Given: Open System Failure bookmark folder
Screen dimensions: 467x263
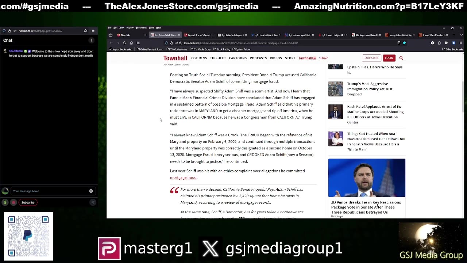Looking at the screenshot, I should [242, 49].
